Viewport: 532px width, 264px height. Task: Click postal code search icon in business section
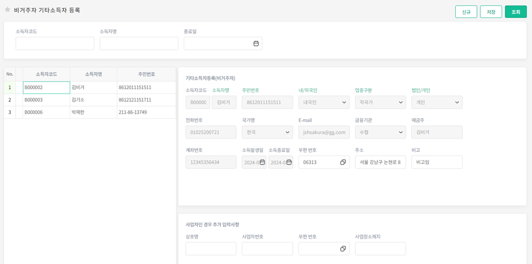pos(343,249)
